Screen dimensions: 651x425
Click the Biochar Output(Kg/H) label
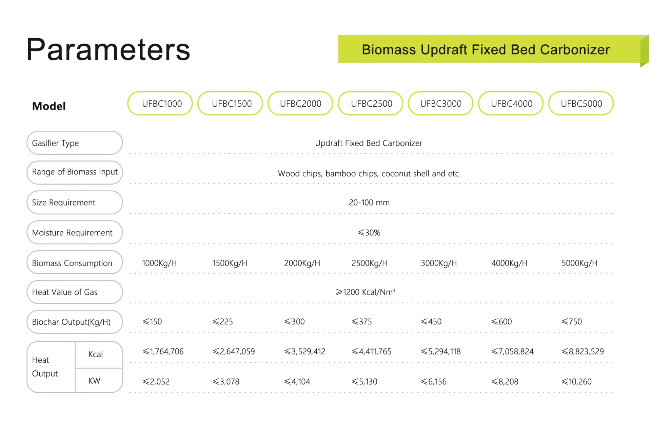[x=75, y=322]
